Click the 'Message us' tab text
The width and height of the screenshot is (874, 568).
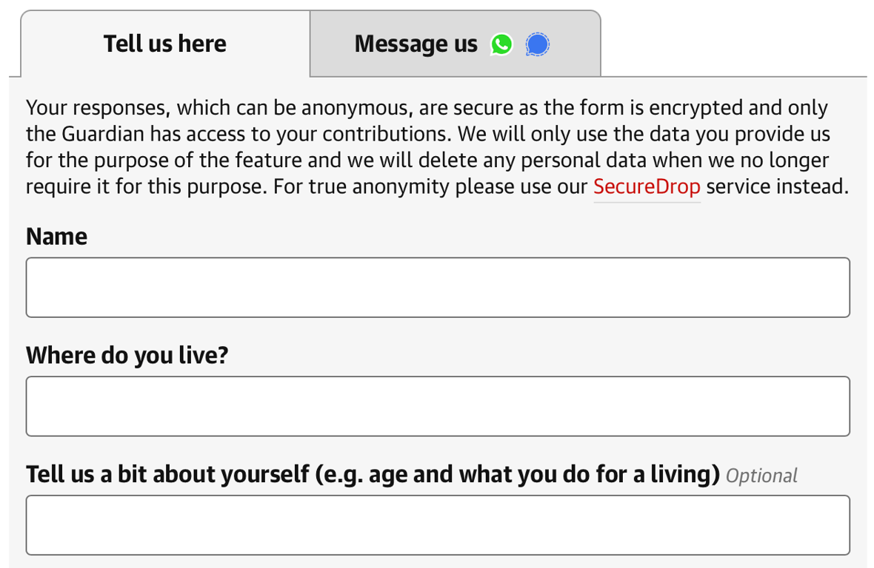[416, 44]
